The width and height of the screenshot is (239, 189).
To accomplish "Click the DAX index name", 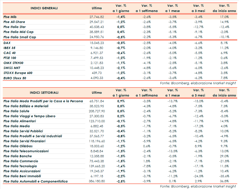I will [x=7, y=43].
